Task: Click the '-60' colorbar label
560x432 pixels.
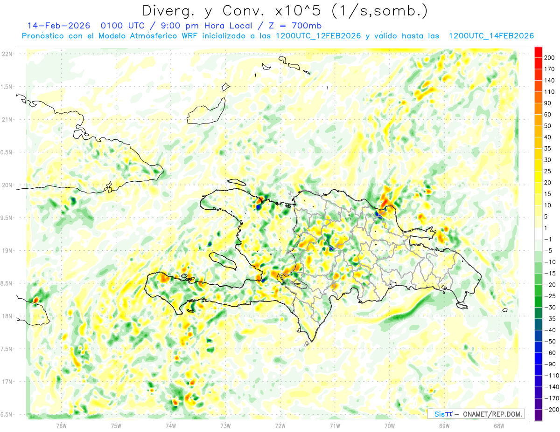Action: (x=551, y=353)
